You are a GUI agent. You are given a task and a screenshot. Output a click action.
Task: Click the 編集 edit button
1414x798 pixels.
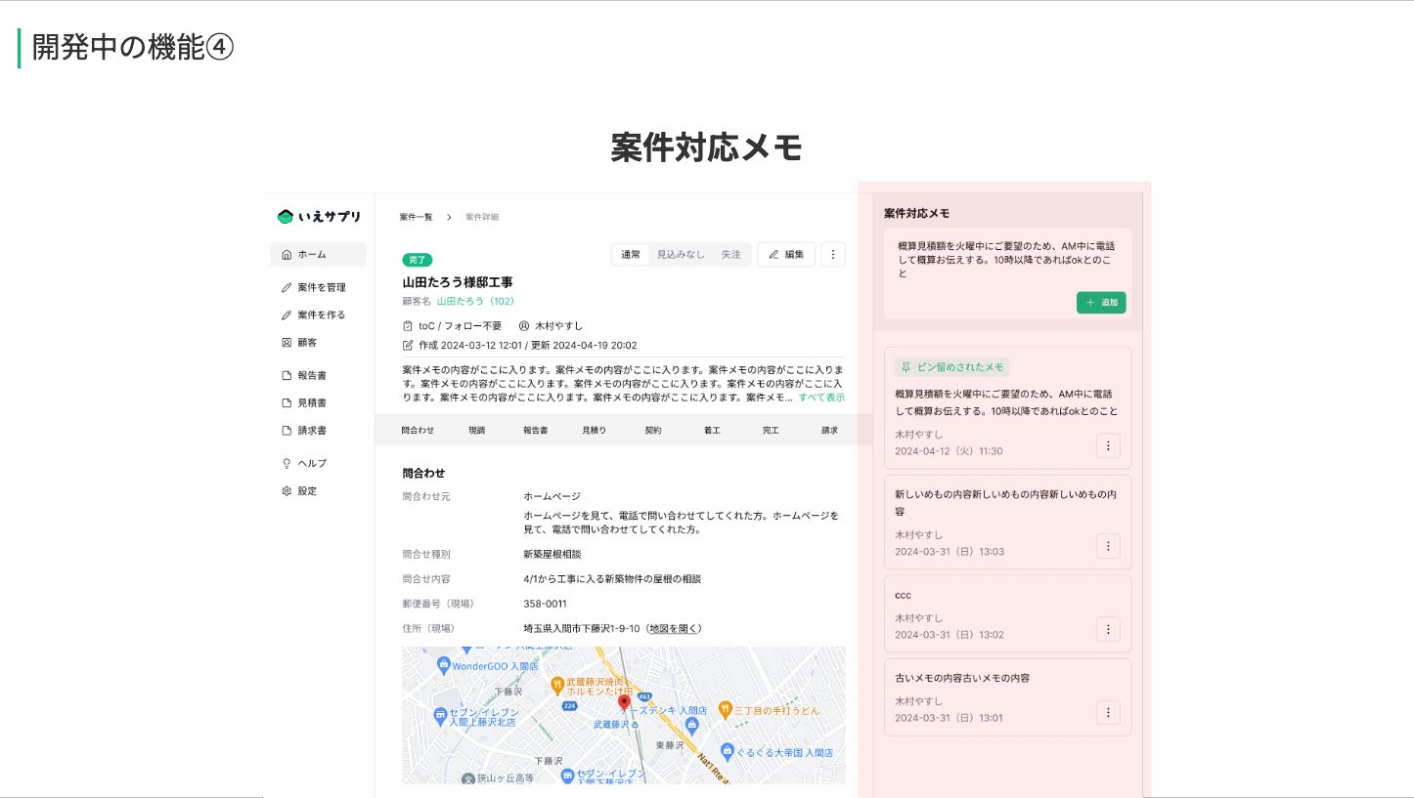pyautogui.click(x=786, y=255)
